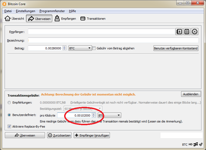Click the '0.00000000 BTC/kB' value
The width and height of the screenshot is (206, 150).
pos(53,103)
